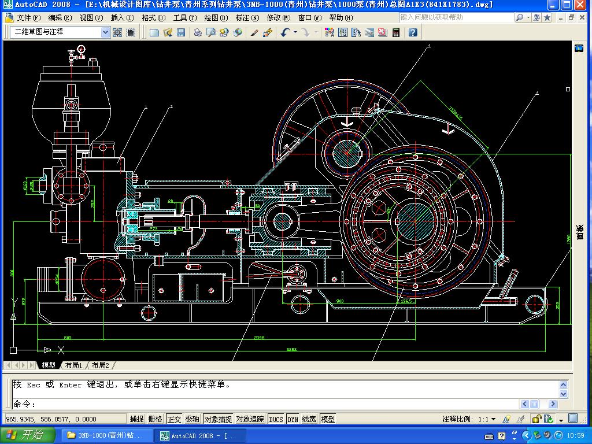Click the Block Editor lightning icon
592x444 pixels.
[x=268, y=32]
